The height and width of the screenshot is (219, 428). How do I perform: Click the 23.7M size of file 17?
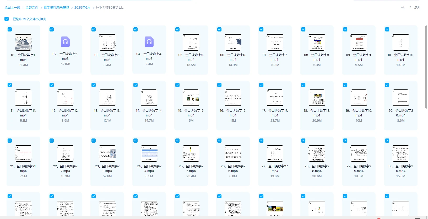tap(275, 121)
